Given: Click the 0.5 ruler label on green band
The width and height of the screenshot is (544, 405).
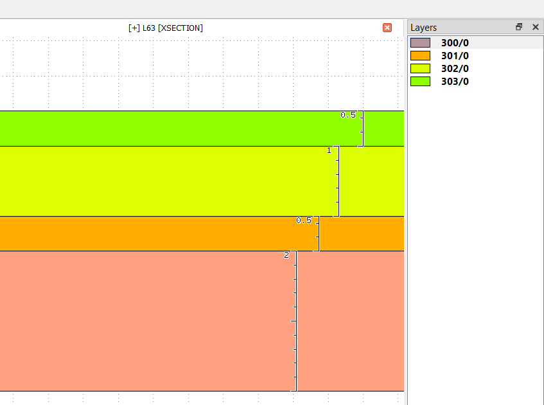Looking at the screenshot, I should tap(348, 115).
